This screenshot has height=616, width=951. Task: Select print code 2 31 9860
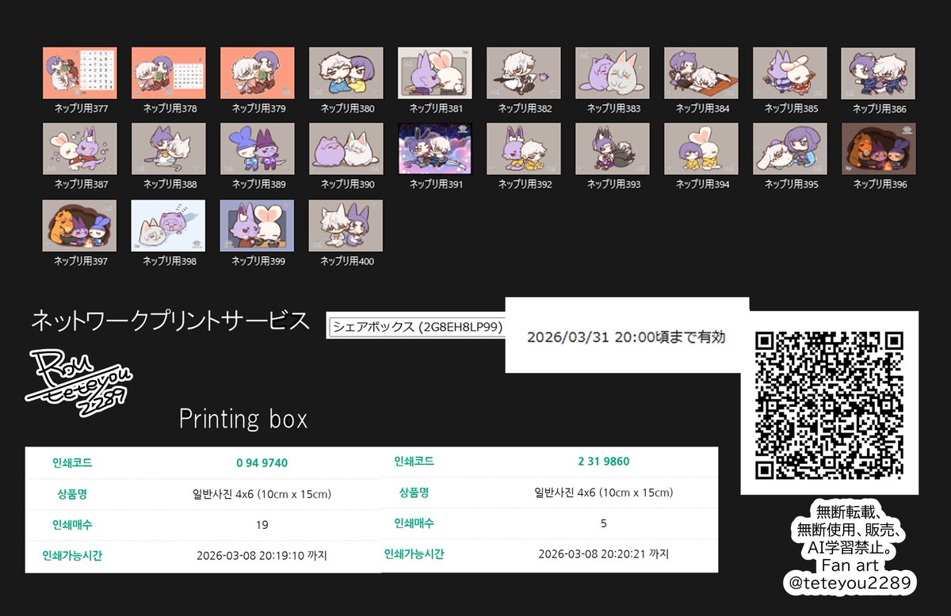click(604, 462)
